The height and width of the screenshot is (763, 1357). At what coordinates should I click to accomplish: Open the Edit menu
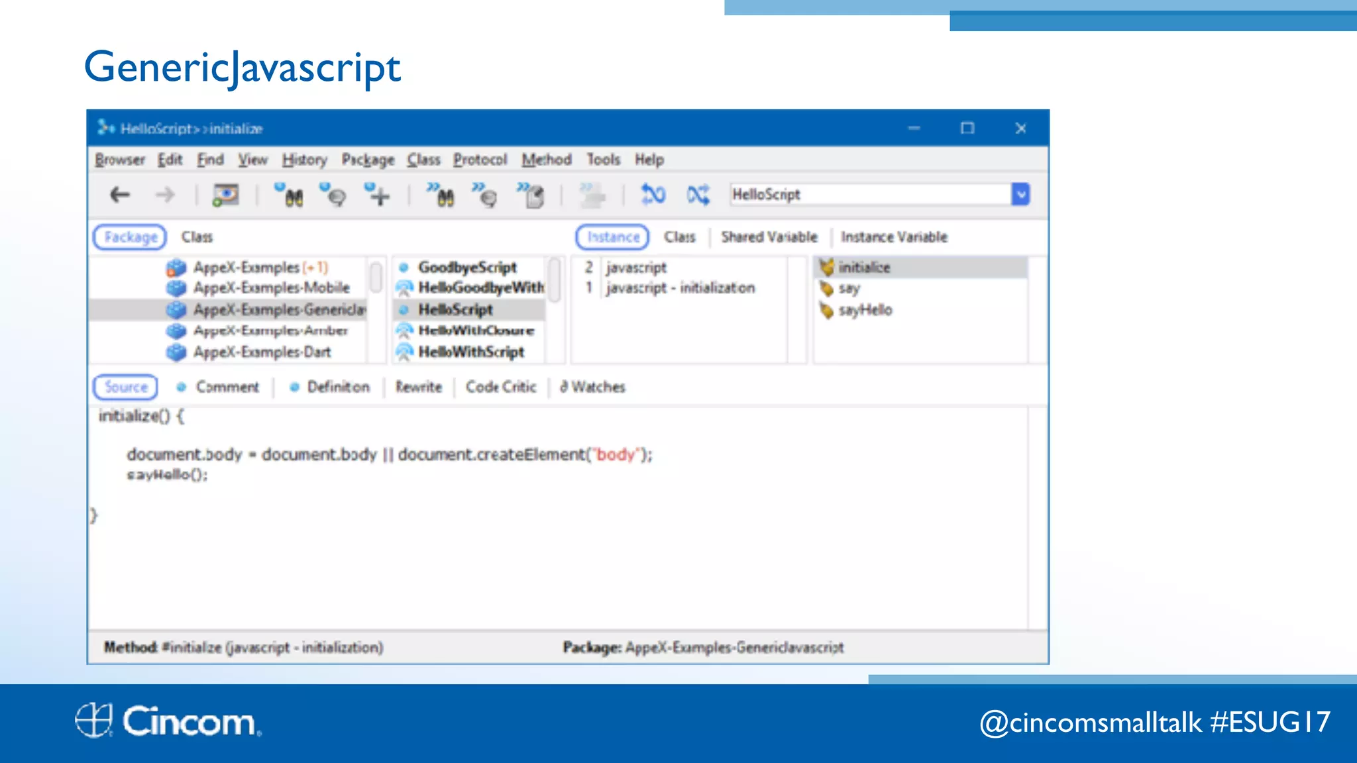[x=170, y=160]
